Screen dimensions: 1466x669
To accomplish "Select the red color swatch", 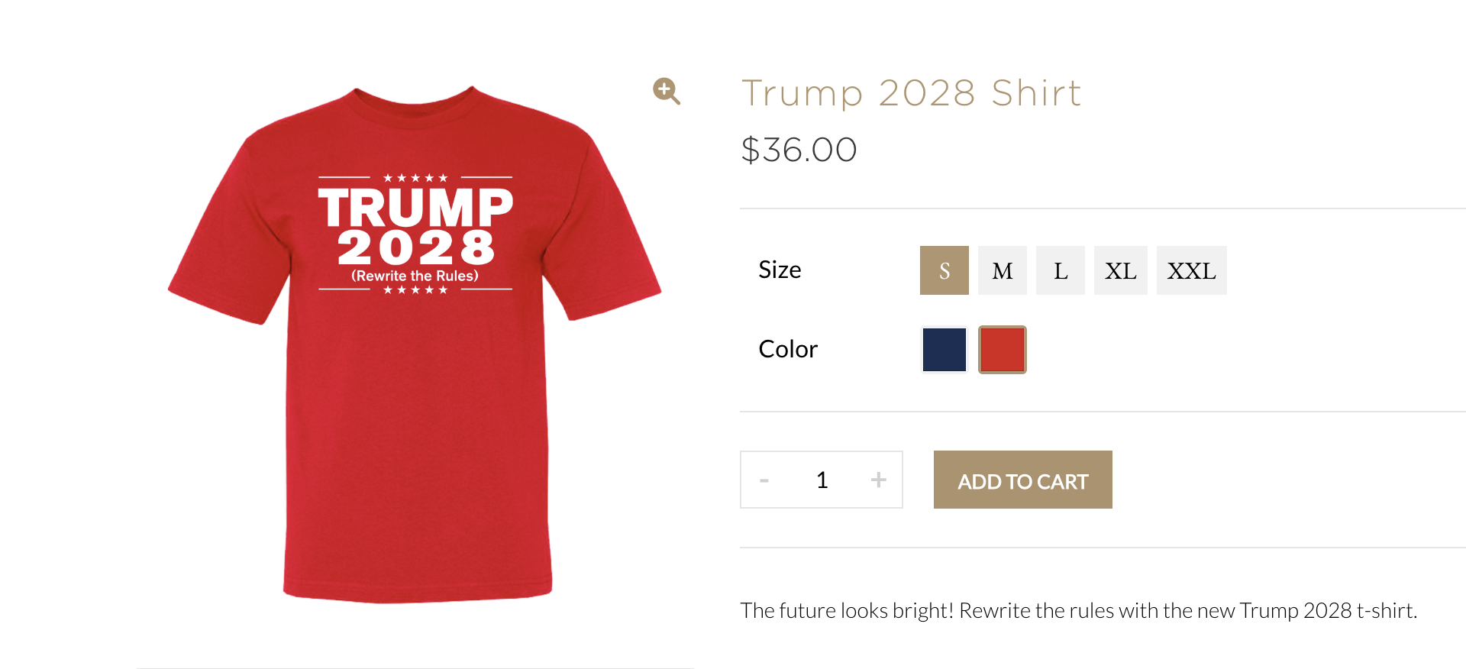I will tap(1003, 350).
